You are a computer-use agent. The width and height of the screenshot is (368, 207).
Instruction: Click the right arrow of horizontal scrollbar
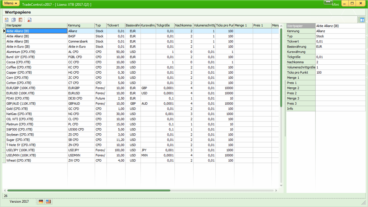pyautogui.click(x=276, y=190)
